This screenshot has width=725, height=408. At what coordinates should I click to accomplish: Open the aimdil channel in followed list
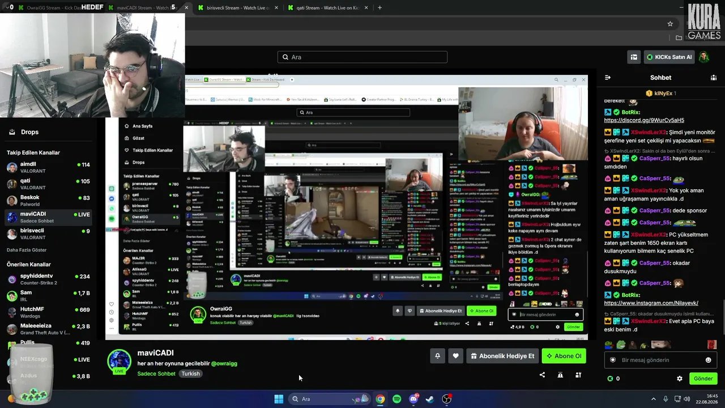pyautogui.click(x=48, y=168)
